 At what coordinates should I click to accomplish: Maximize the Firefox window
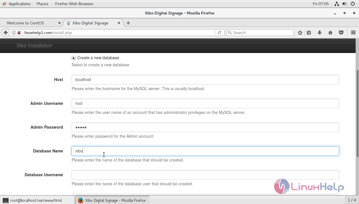345,13
